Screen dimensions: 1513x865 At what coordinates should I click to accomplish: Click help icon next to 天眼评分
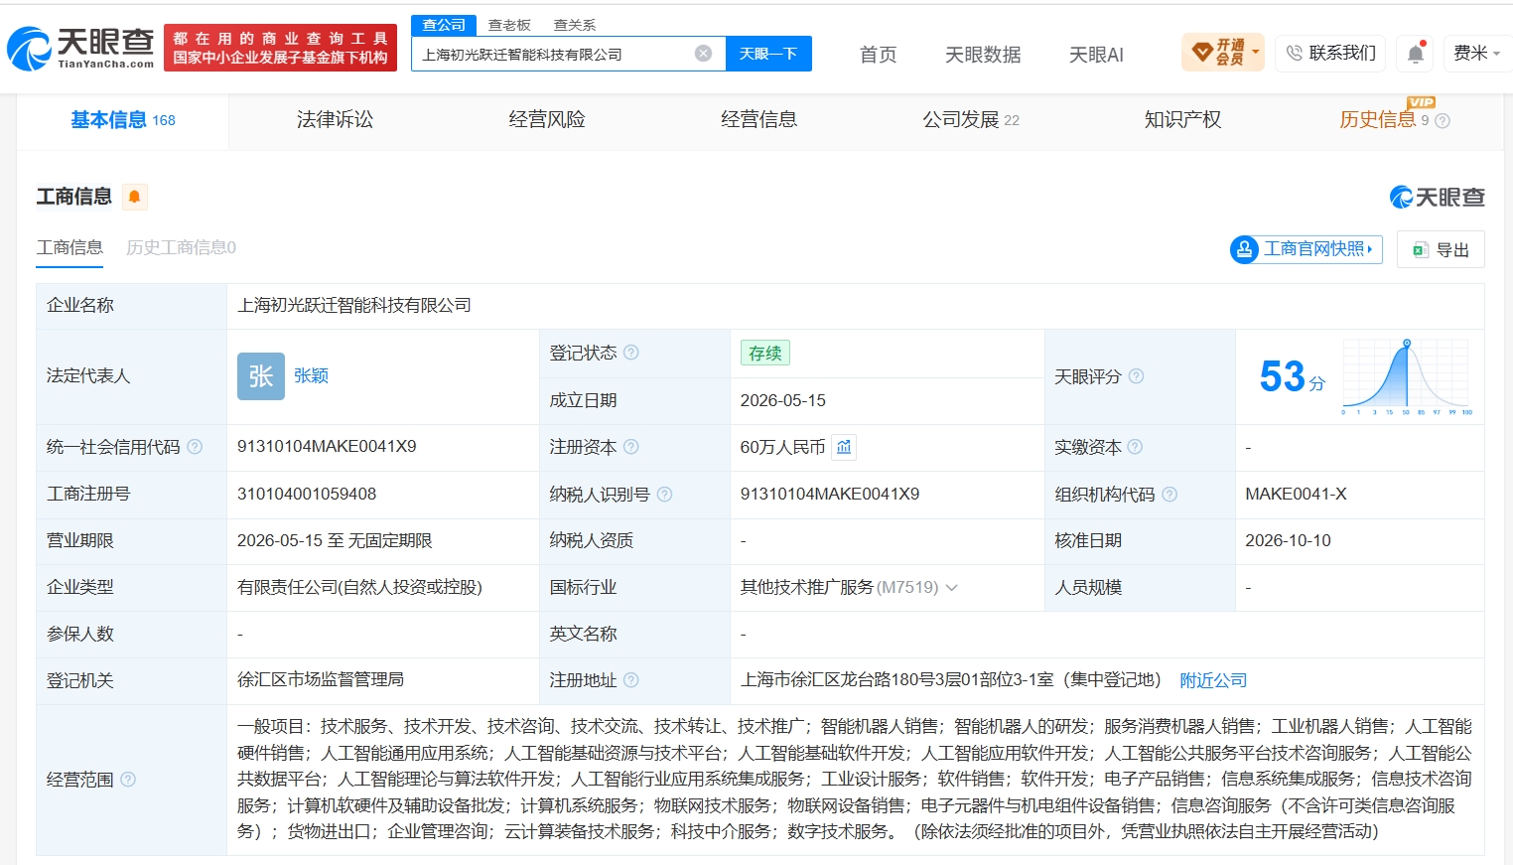click(x=1137, y=376)
